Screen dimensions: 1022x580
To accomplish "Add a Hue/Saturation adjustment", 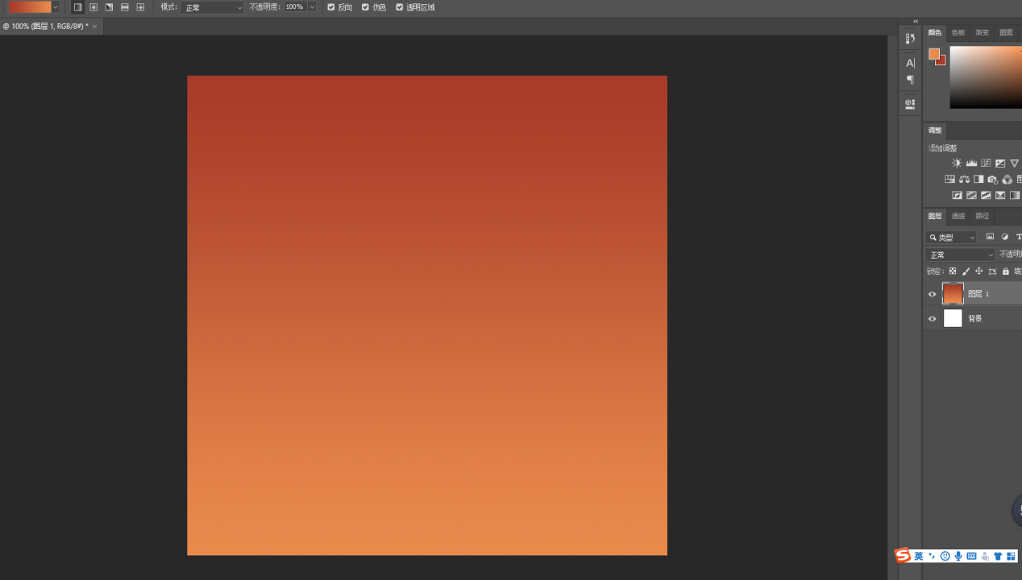I will (x=949, y=179).
